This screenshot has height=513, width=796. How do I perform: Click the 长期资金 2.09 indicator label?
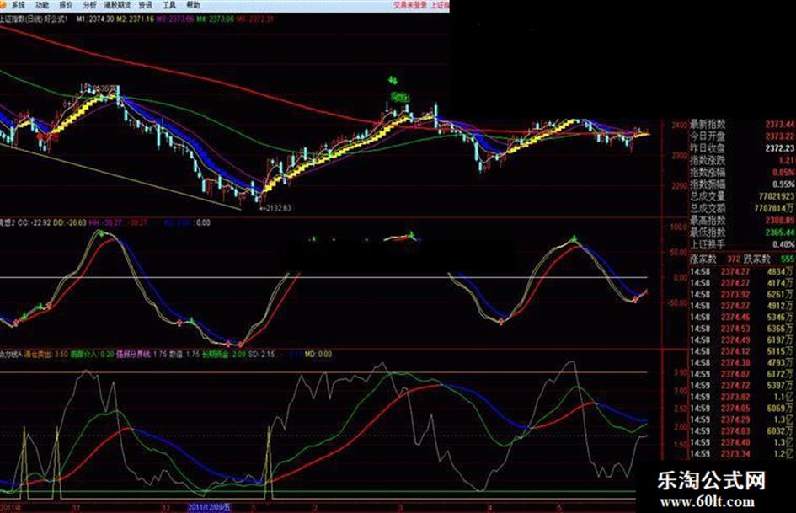point(224,354)
